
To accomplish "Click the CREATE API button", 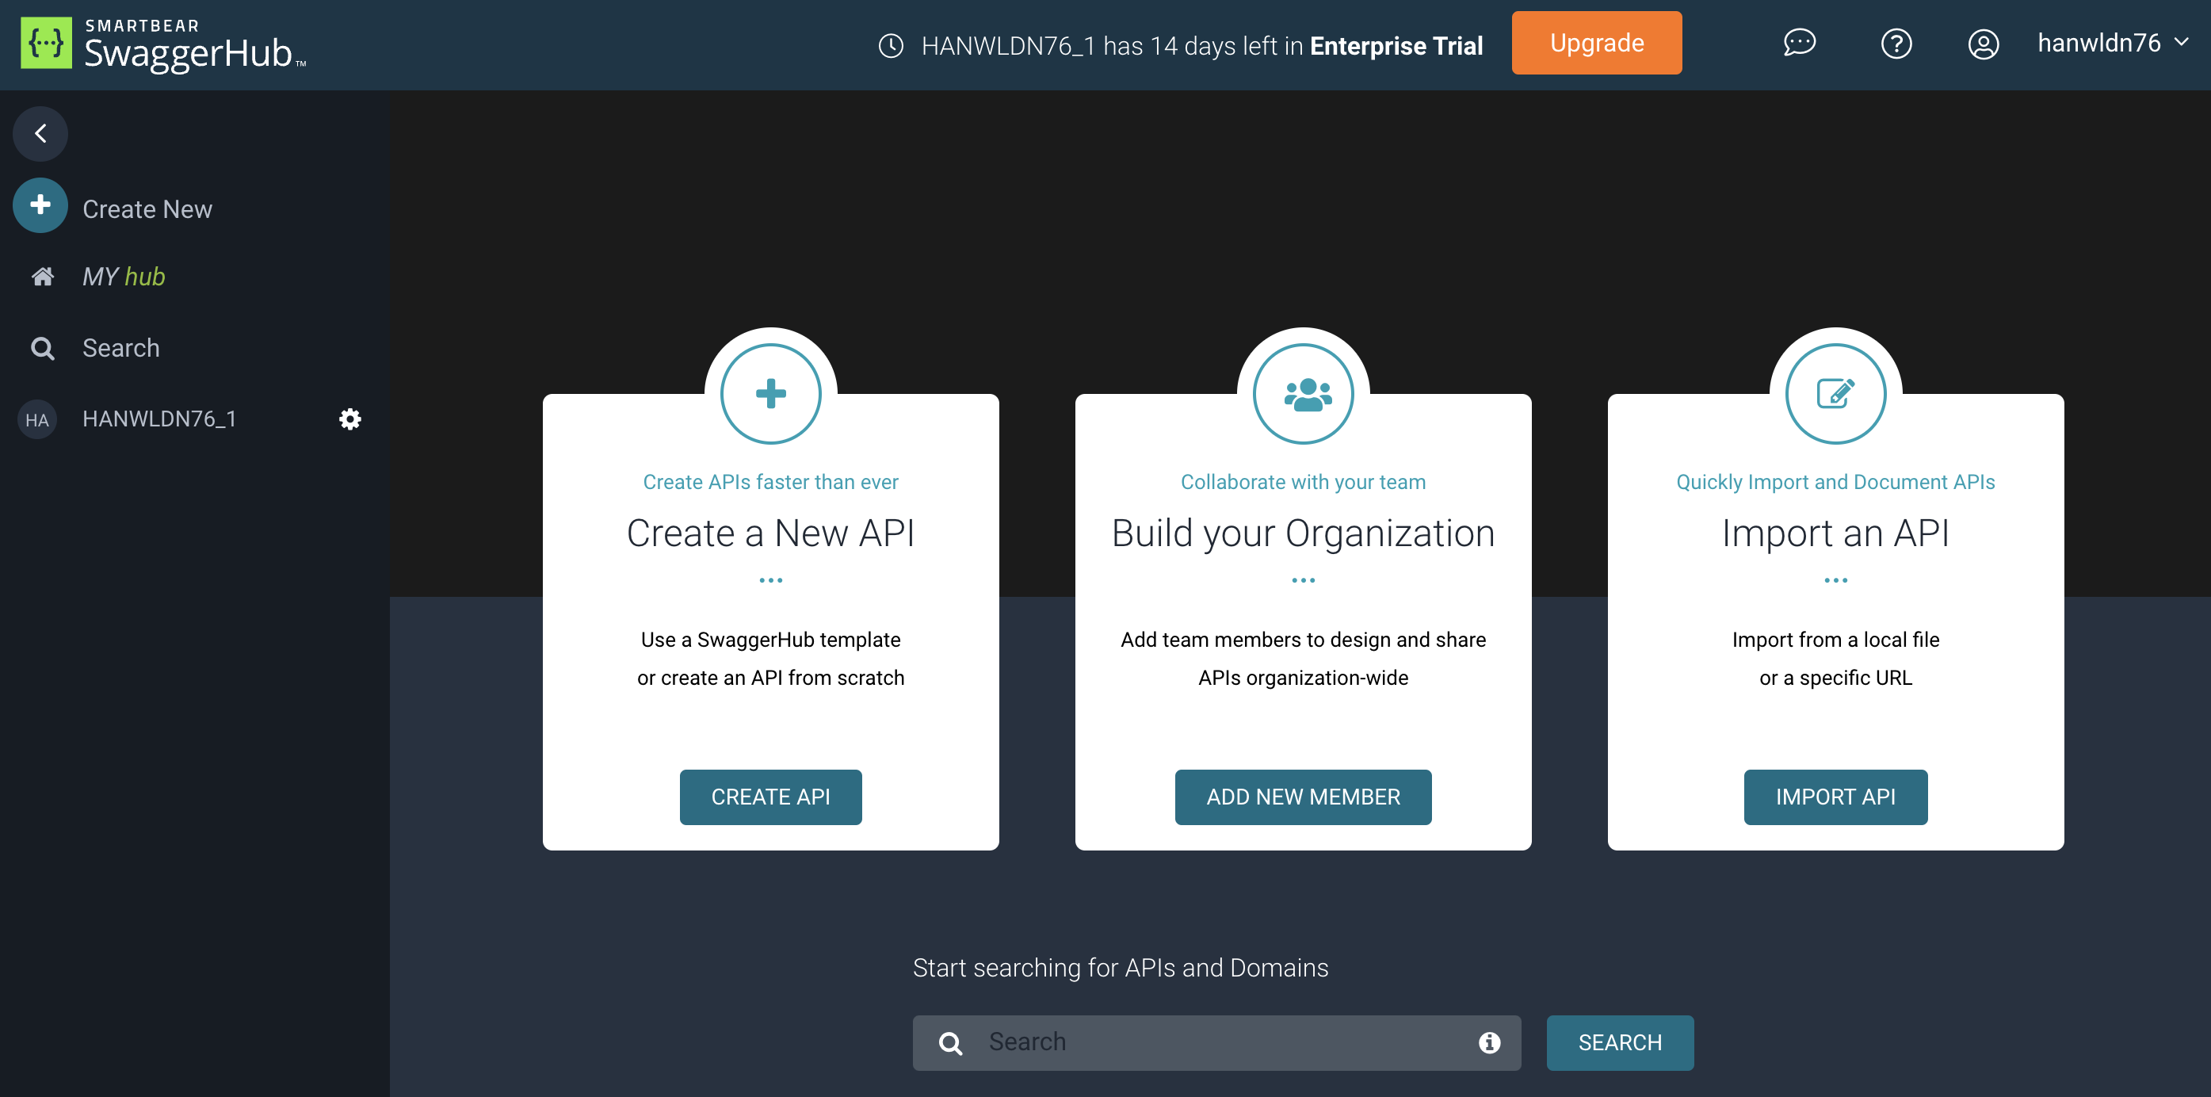I will click(770, 797).
